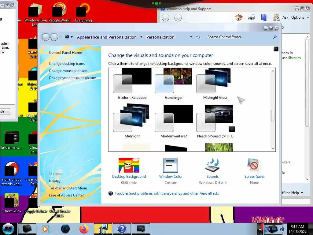Click the Screen Saver text link

tap(255, 177)
